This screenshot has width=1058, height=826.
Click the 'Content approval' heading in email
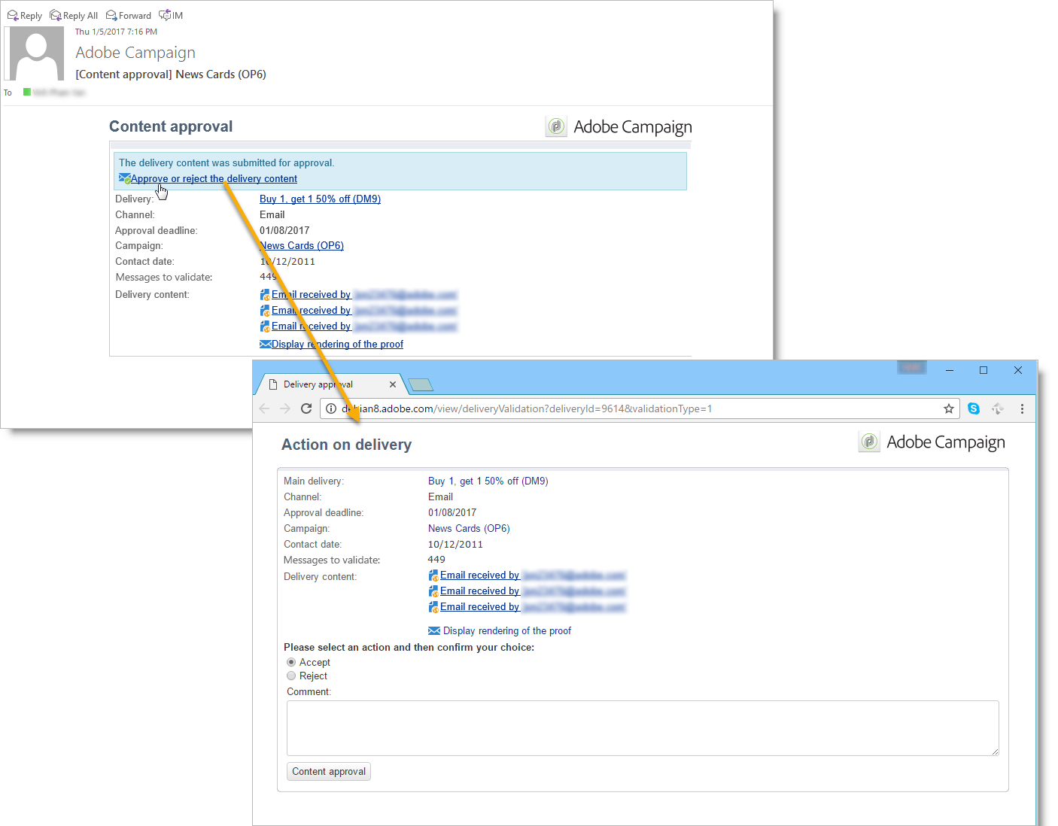click(x=171, y=126)
